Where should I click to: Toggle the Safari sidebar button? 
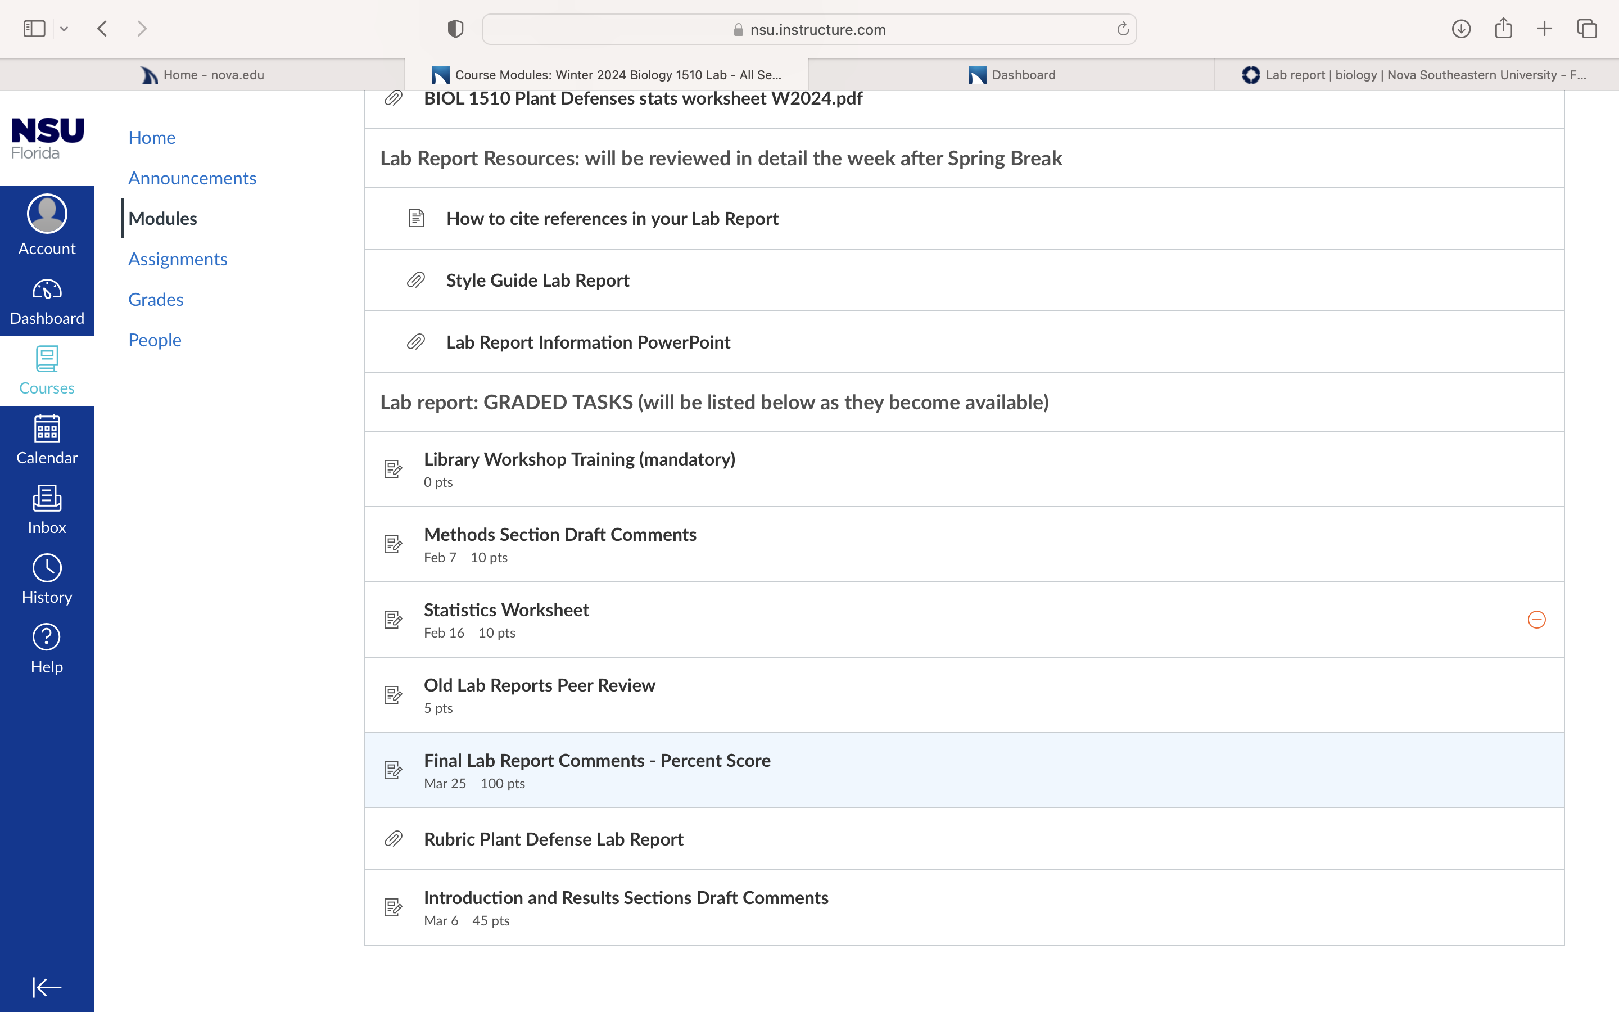34,29
